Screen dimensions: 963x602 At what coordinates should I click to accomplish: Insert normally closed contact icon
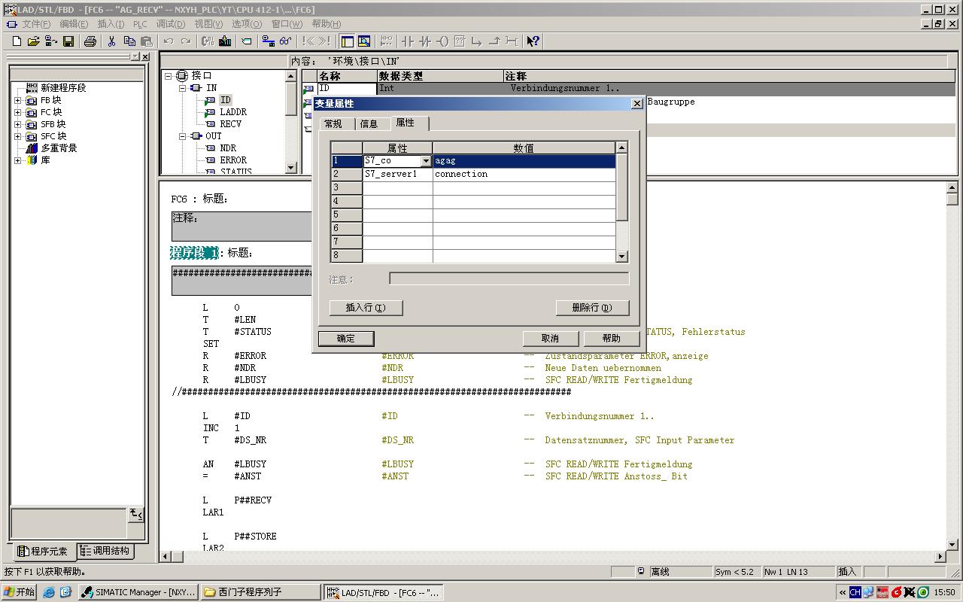pyautogui.click(x=425, y=41)
